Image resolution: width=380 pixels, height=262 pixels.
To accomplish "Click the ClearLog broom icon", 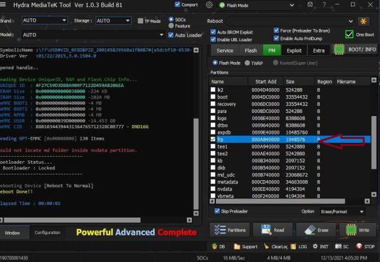I will tap(266, 247).
